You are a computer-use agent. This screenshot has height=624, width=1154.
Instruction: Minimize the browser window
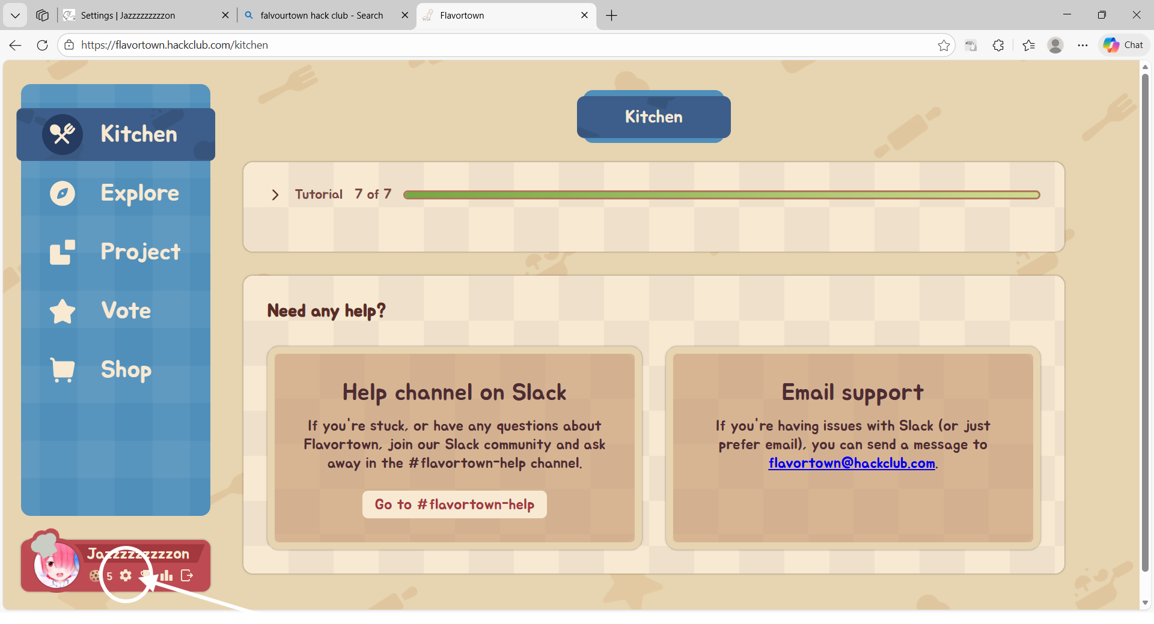pyautogui.click(x=1067, y=15)
